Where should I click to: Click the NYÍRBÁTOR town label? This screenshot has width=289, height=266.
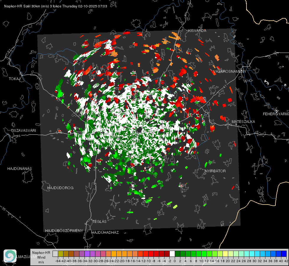[x=215, y=171]
